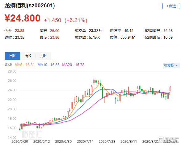Image resolution: width=181 pixels, height=145 pixels.
Task: Click the price change +1.450
Action: pyautogui.click(x=53, y=20)
